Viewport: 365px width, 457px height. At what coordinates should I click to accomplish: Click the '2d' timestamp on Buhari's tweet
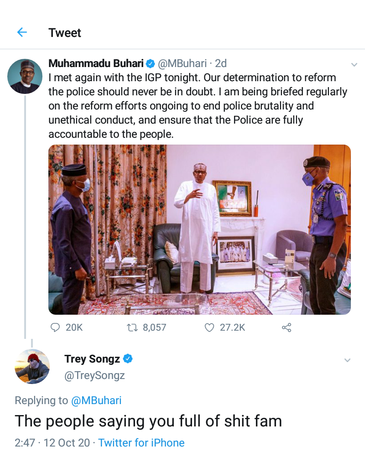(221, 63)
